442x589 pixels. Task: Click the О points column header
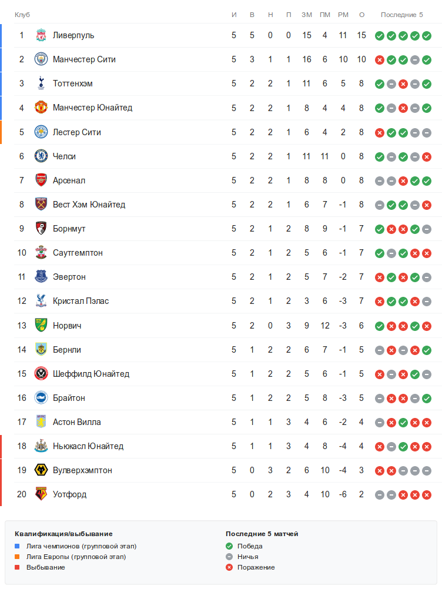(x=361, y=15)
